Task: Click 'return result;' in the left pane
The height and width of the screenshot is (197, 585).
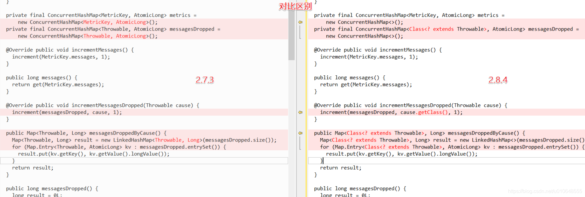Action: tap(33, 168)
